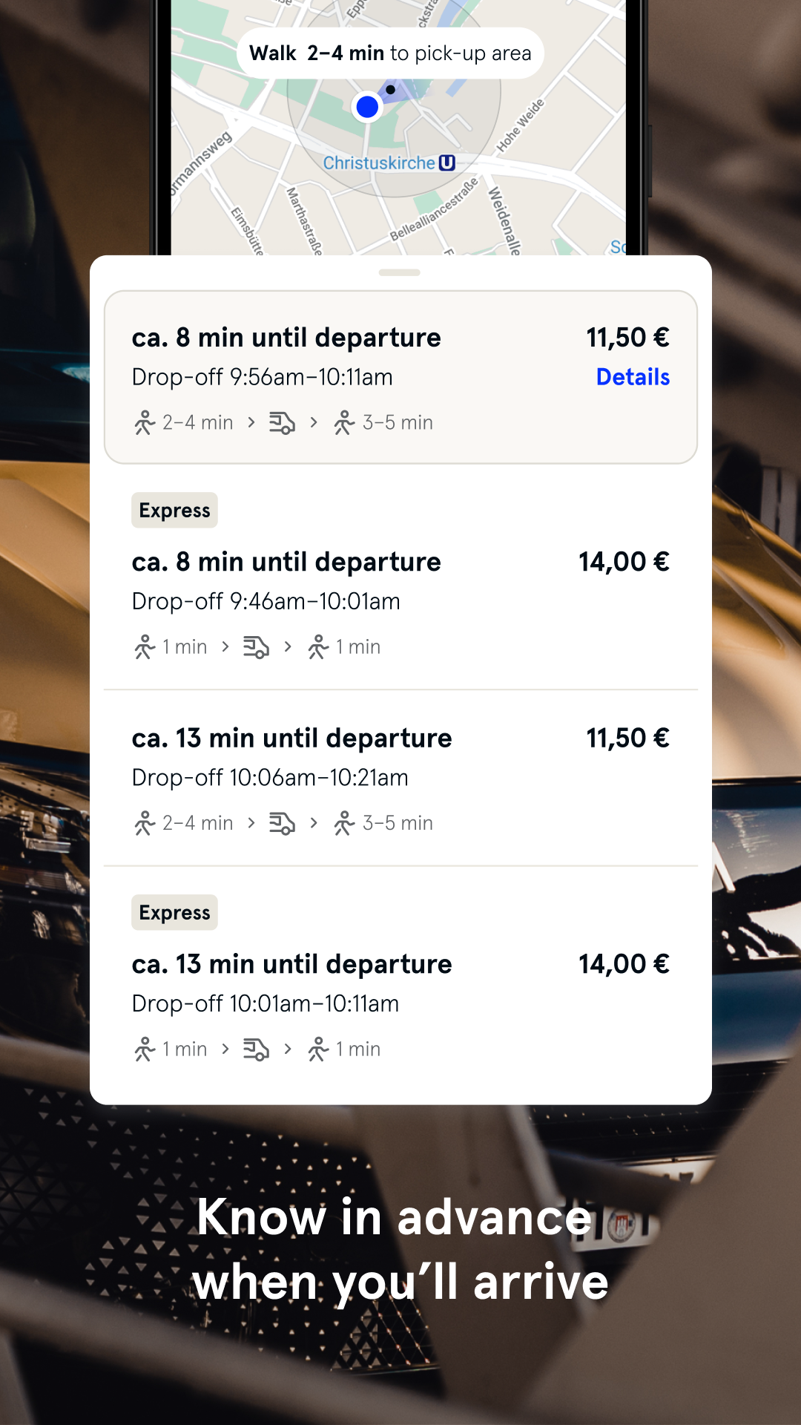Tap walking icon in 10:06am drop-off ride
Viewport: 801px width, 1425px height.
pos(145,824)
